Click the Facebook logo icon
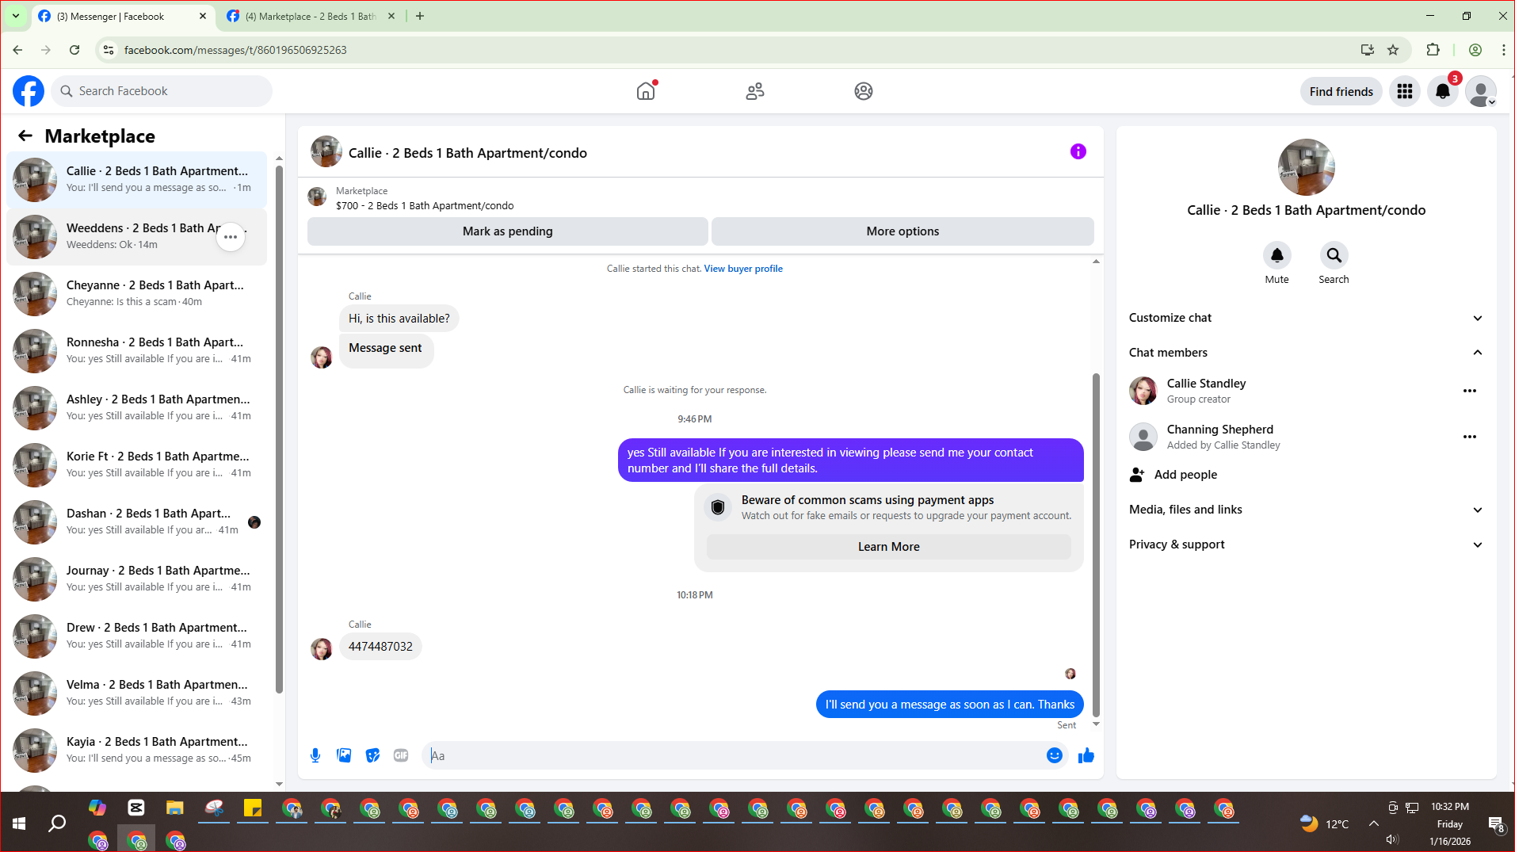Viewport: 1515px width, 852px height. click(x=29, y=91)
